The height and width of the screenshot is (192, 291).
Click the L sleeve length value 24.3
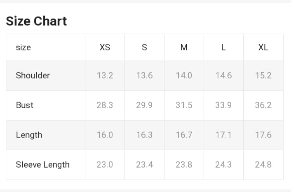[x=223, y=165]
